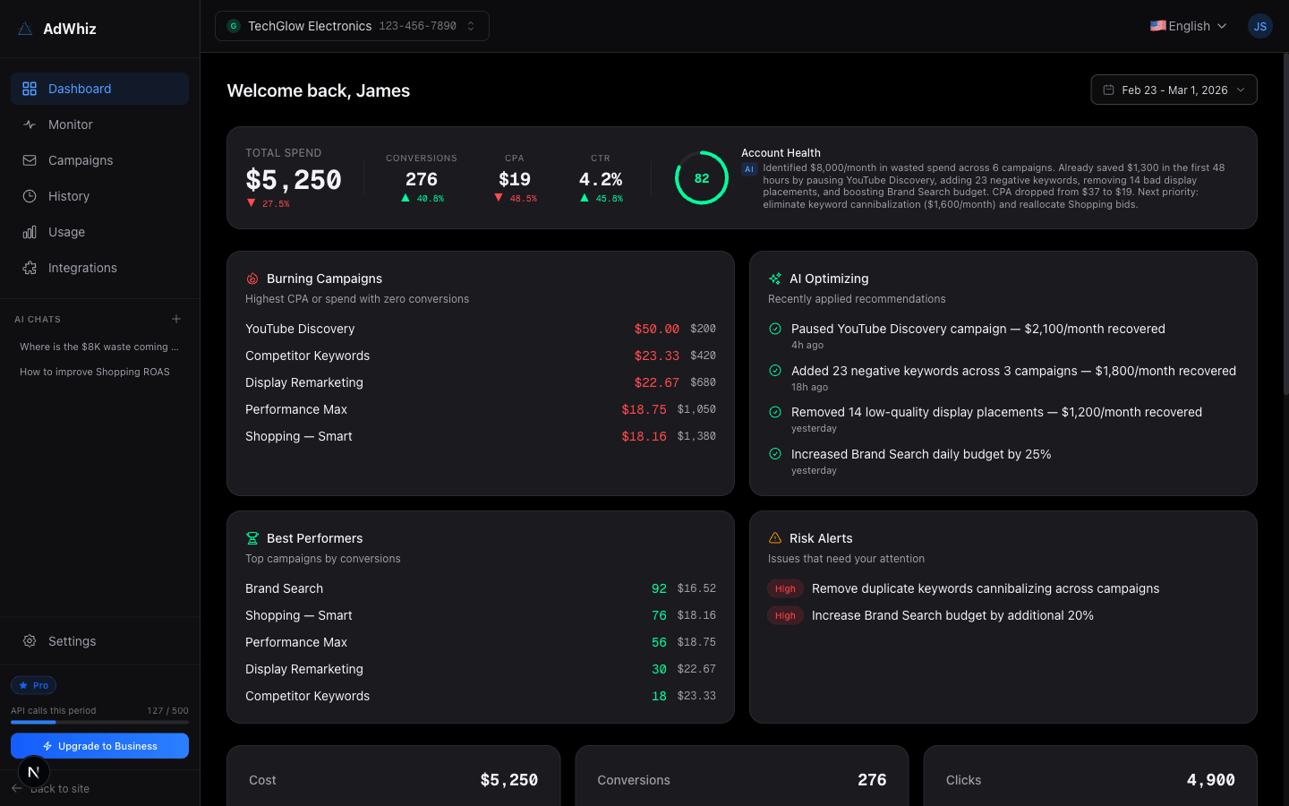Screen dimensions: 1289x806
Task: Click the Burning Campaigns flame icon
Action: pos(252,279)
